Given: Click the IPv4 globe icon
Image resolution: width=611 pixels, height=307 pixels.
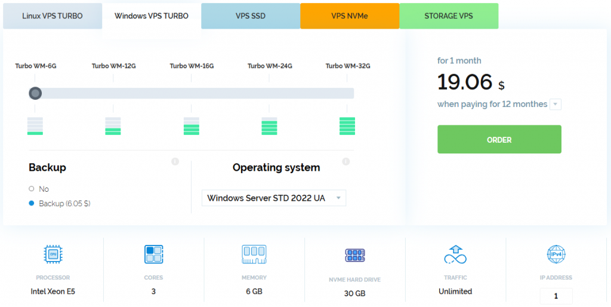Looking at the screenshot, I should click(x=556, y=254).
